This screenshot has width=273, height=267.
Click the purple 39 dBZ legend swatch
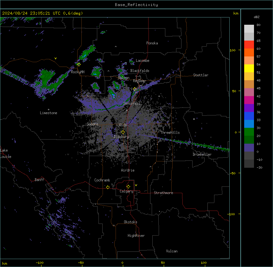[x=249, y=108]
